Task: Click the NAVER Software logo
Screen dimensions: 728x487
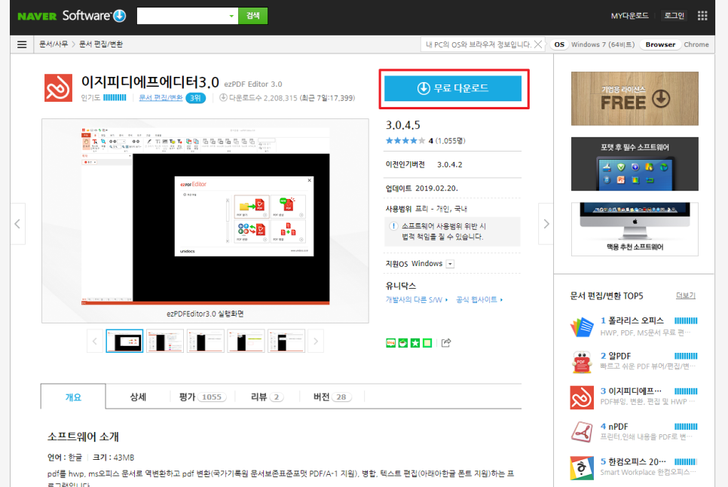Action: pos(72,16)
